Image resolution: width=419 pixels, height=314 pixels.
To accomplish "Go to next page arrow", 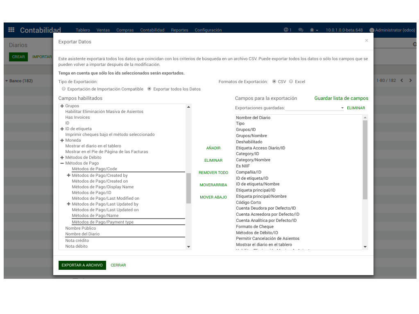I will coord(411,81).
